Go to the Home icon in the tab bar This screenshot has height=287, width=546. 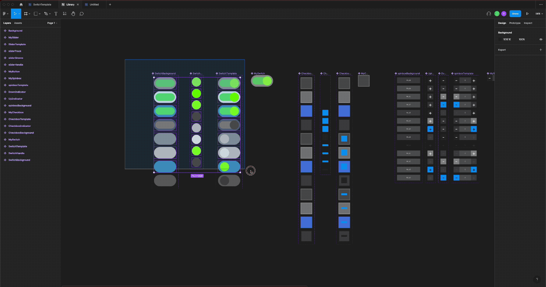(x=21, y=5)
